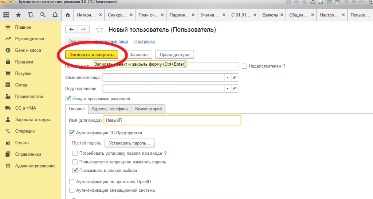Switch to the Адреса, телефоны tab
Image resolution: width=373 pixels, height=199 pixels.
(110, 109)
